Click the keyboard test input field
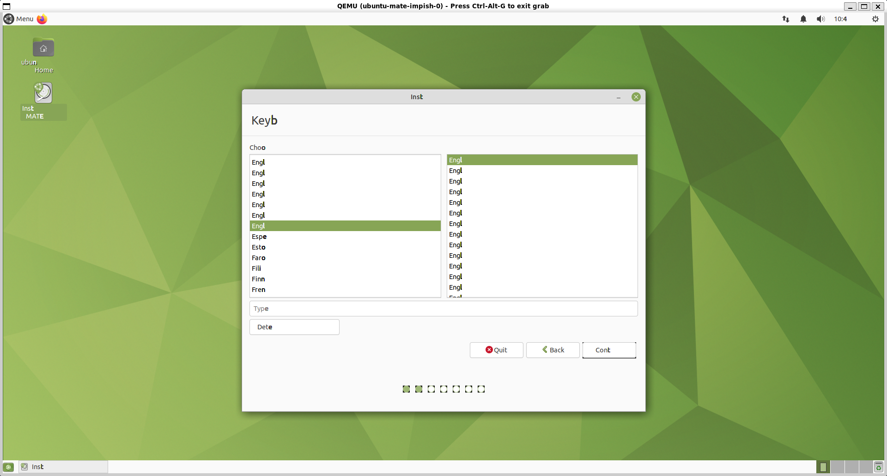 click(x=443, y=308)
